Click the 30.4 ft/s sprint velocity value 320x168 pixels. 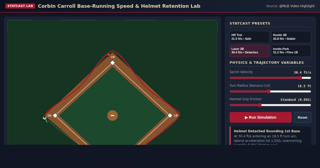pyautogui.click(x=302, y=73)
